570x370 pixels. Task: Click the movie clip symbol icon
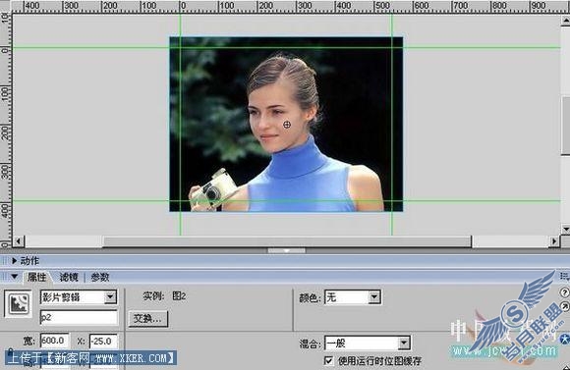(x=18, y=303)
